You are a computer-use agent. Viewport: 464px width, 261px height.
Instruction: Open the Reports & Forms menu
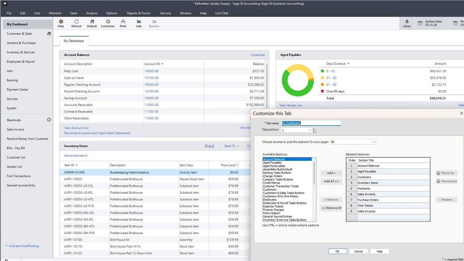click(x=138, y=13)
